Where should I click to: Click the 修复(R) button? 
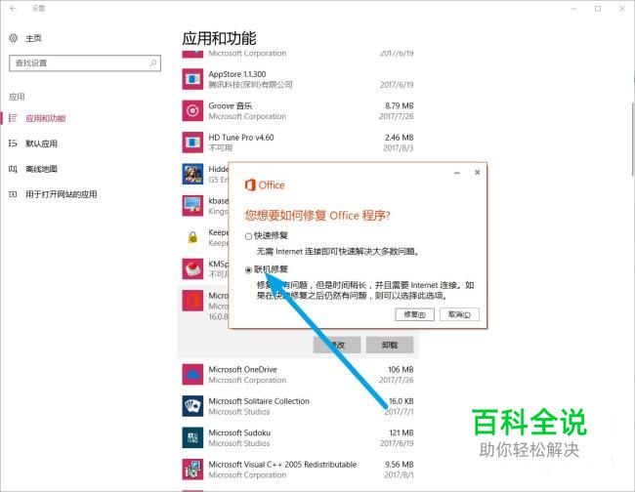pyautogui.click(x=414, y=314)
